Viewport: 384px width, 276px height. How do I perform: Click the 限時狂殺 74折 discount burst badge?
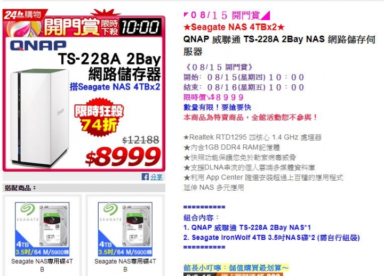pyautogui.click(x=99, y=117)
